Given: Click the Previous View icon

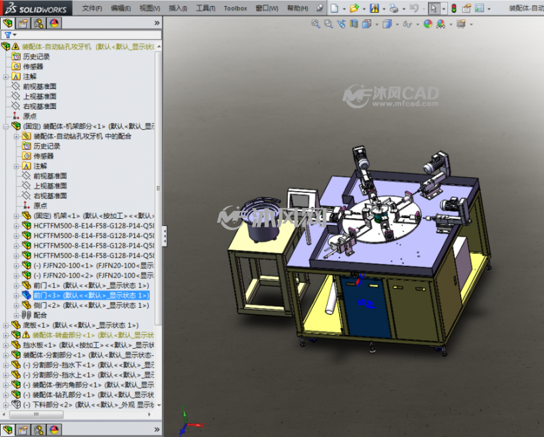Looking at the screenshot, I should point(341,24).
